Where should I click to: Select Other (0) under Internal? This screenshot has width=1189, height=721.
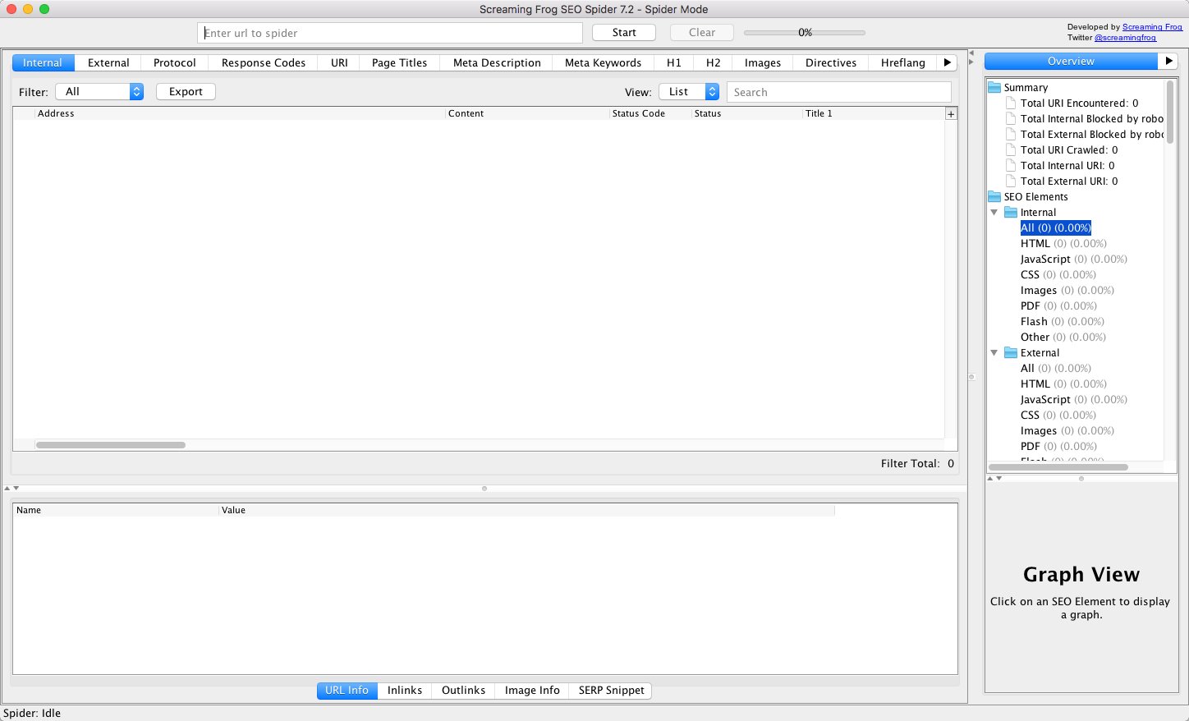point(1063,338)
